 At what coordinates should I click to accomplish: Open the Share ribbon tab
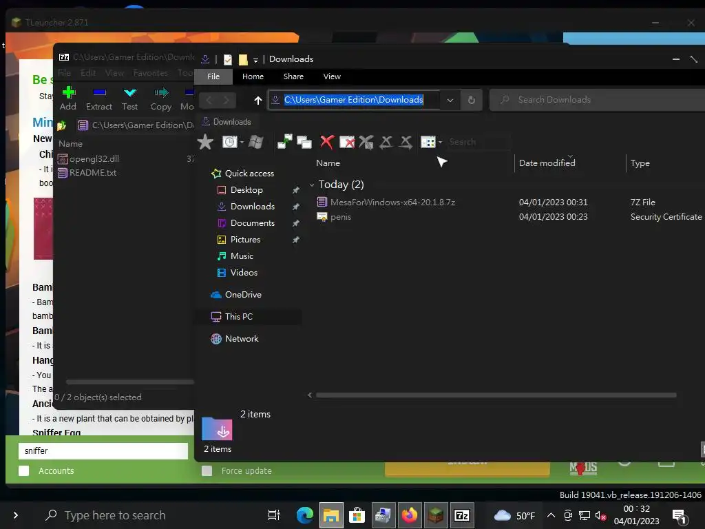[x=293, y=76]
